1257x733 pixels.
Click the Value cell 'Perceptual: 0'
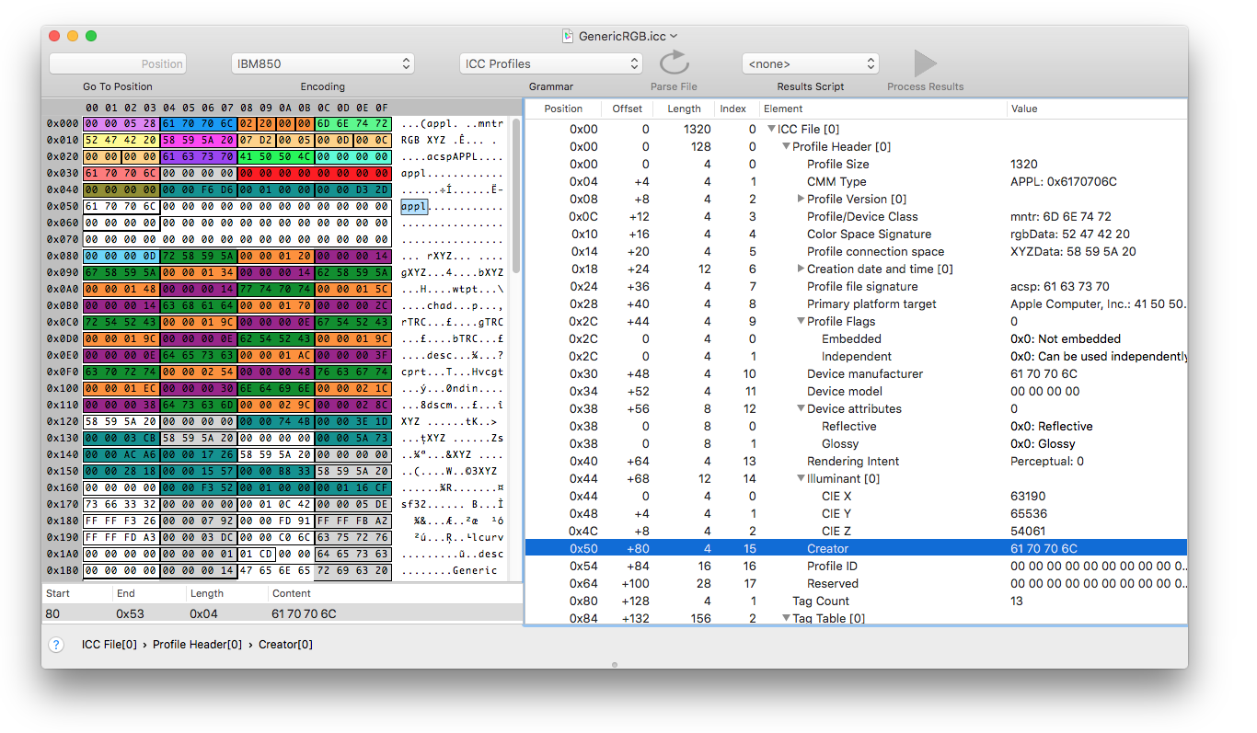(x=1047, y=461)
